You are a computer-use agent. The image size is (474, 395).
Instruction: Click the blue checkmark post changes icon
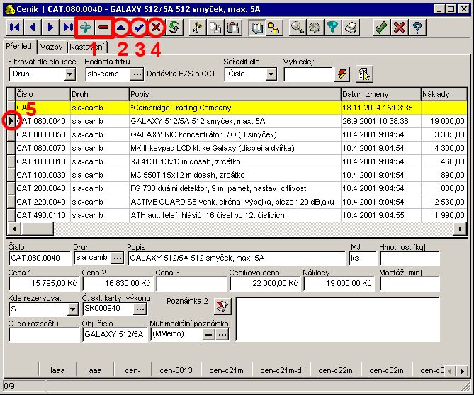coord(140,28)
